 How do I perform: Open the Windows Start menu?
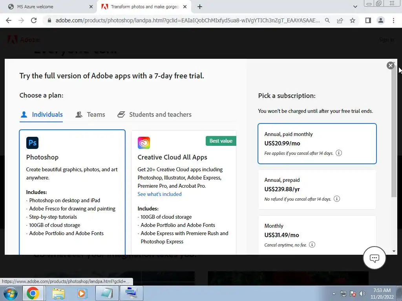click(11, 293)
